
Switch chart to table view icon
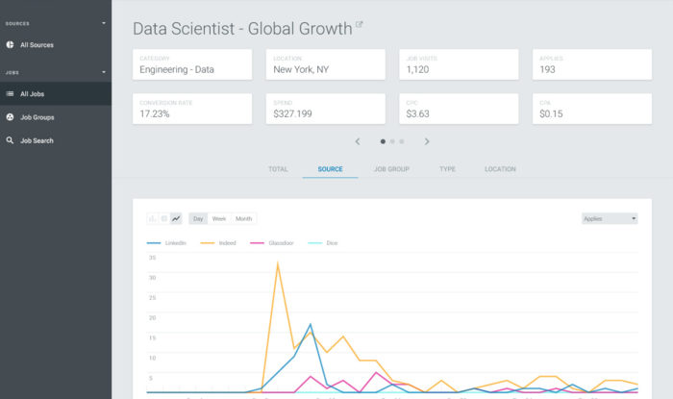(x=164, y=219)
